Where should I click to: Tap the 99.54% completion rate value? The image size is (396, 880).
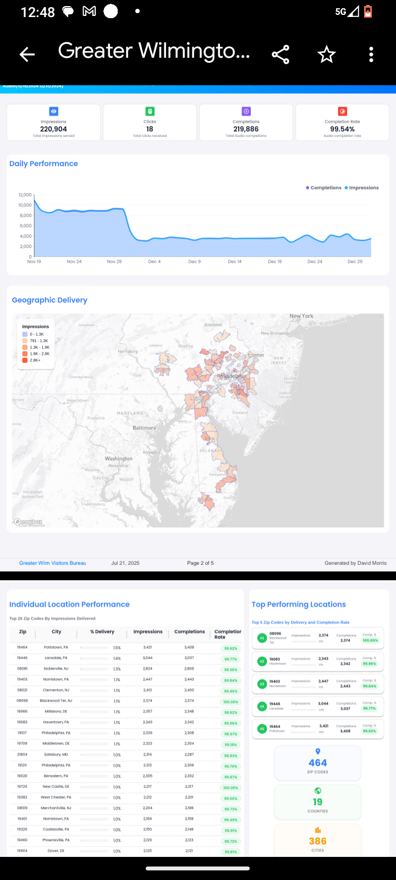point(342,129)
